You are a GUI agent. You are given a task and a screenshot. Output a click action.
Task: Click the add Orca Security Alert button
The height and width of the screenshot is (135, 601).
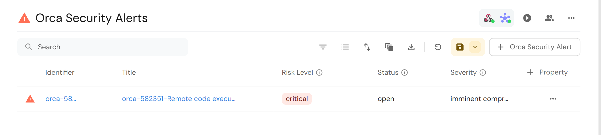535,47
